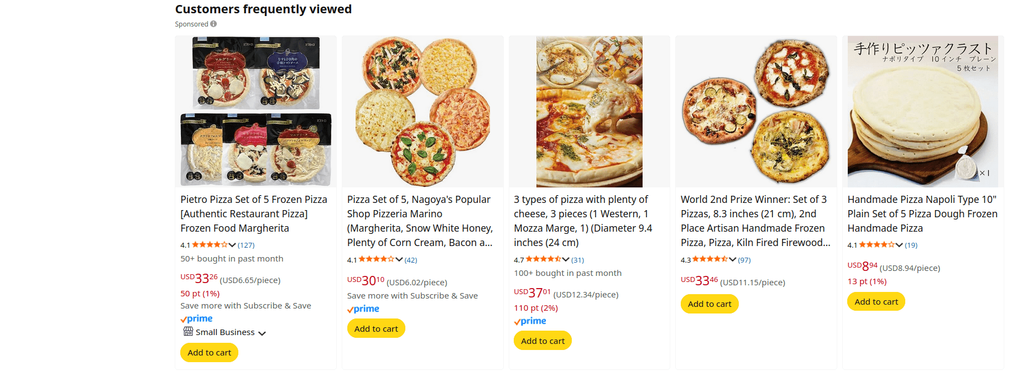The image size is (1012, 371).
Task: Click Prime badge under 3 types of pizza
Action: 530,321
